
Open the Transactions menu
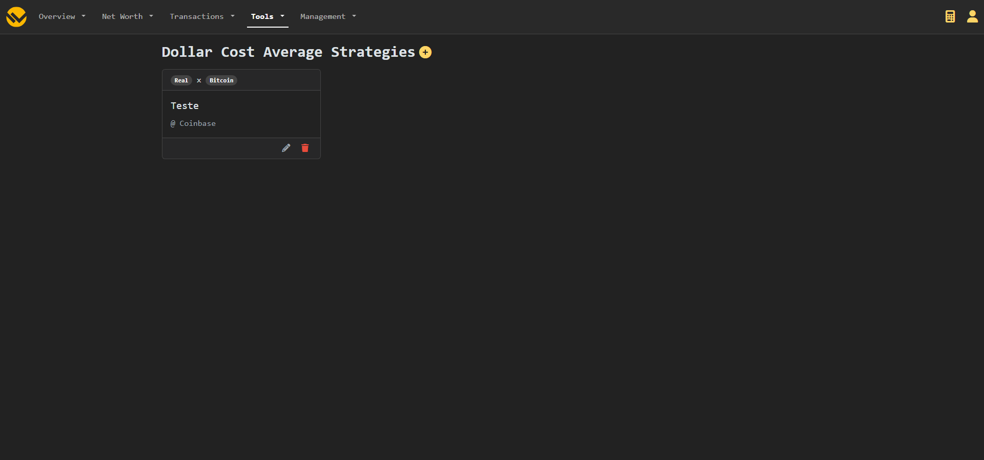(x=197, y=16)
